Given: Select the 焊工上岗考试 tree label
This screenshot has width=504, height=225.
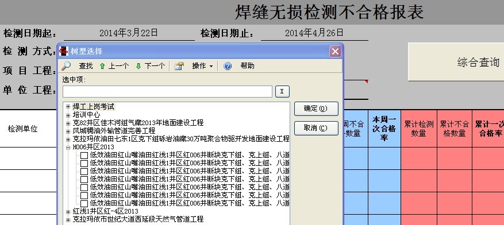Looking at the screenshot, I should [93, 107].
